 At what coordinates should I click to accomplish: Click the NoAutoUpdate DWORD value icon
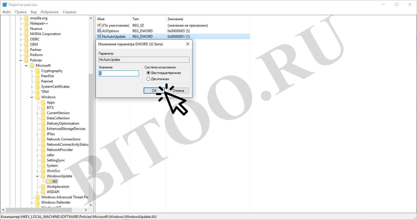tap(99, 37)
